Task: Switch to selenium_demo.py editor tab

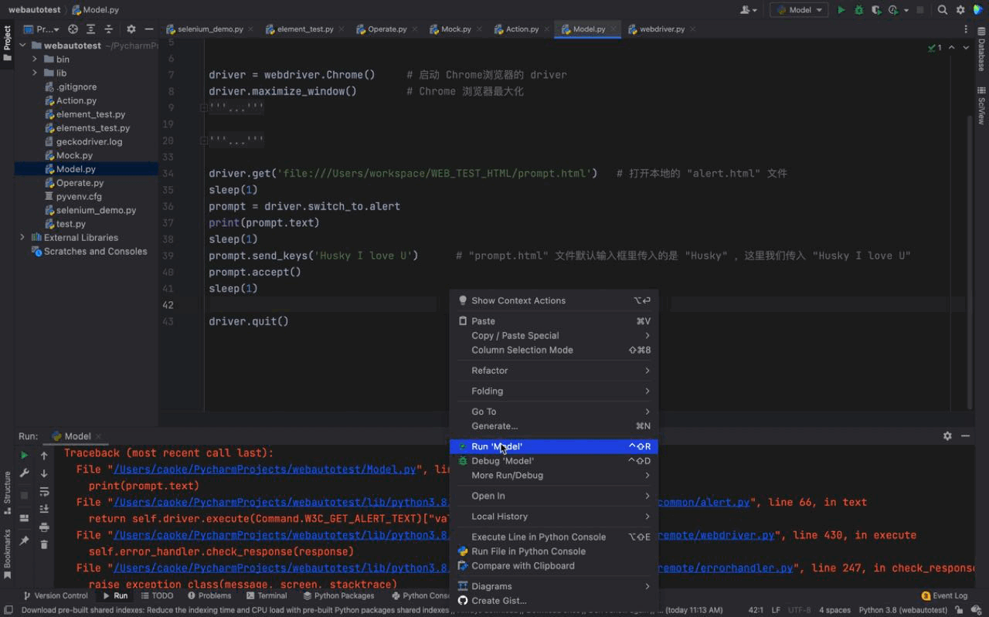Action: click(x=210, y=29)
